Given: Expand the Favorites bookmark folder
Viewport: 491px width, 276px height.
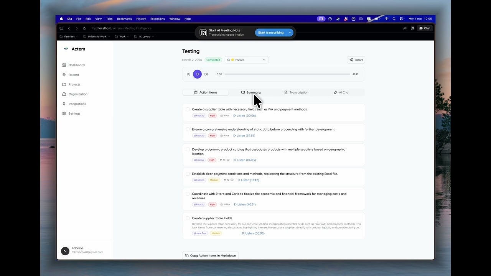Looking at the screenshot, I should tap(69, 36).
